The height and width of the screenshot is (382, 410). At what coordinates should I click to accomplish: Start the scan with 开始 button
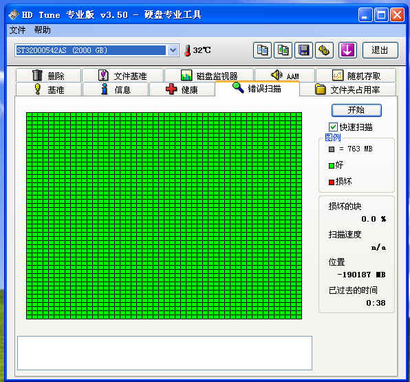pyautogui.click(x=356, y=110)
